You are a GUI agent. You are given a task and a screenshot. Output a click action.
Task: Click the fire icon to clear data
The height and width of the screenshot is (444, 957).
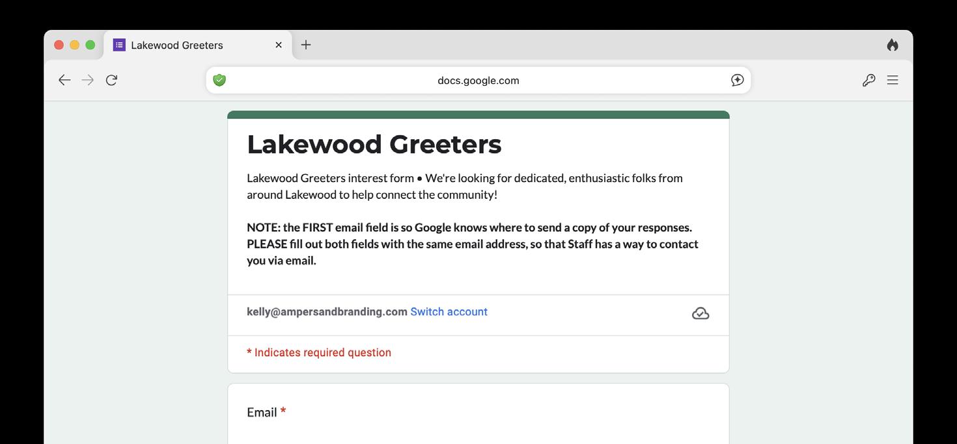[x=893, y=45]
